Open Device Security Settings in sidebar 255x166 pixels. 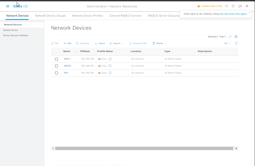[x=16, y=35]
